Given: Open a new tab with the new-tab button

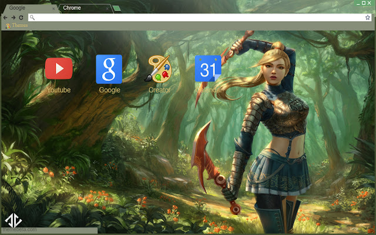Looking at the screenshot, I should click(x=117, y=8).
